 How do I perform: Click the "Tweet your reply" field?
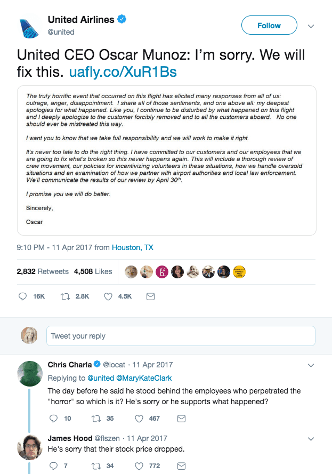(x=181, y=336)
